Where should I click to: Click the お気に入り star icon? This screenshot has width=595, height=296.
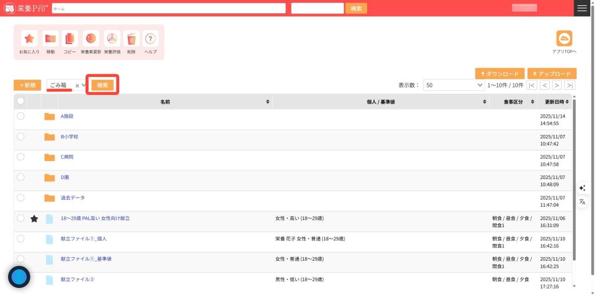click(30, 39)
